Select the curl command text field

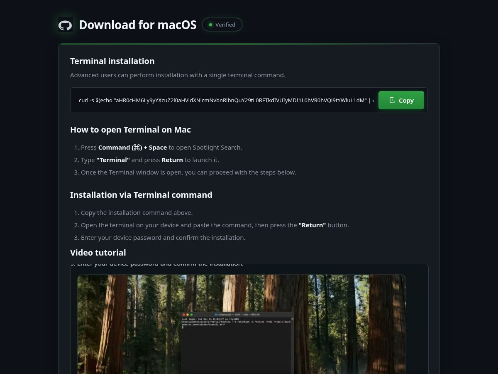226,100
